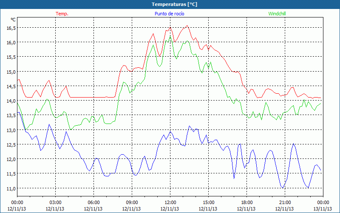Click the 15,0 y-axis value
The image size is (340, 213).
pos(11,72)
